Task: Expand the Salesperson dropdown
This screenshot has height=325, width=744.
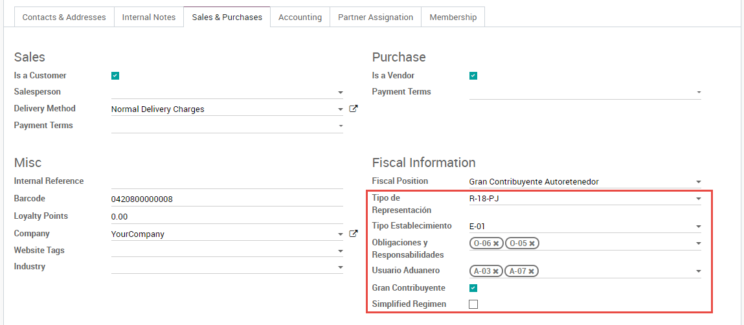Action: [341, 93]
